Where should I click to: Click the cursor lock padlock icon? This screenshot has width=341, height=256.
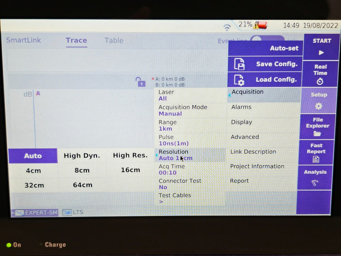click(140, 82)
